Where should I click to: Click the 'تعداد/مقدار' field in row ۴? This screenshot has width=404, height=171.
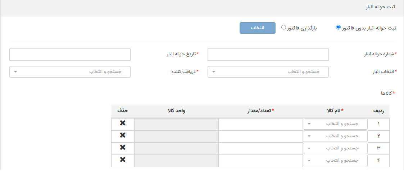pos(261,161)
